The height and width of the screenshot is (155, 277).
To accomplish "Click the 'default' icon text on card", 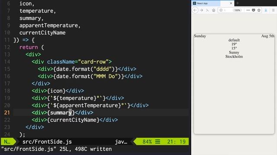I will (234, 40).
